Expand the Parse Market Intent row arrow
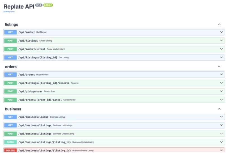226x155 pixels. click(x=222, y=49)
